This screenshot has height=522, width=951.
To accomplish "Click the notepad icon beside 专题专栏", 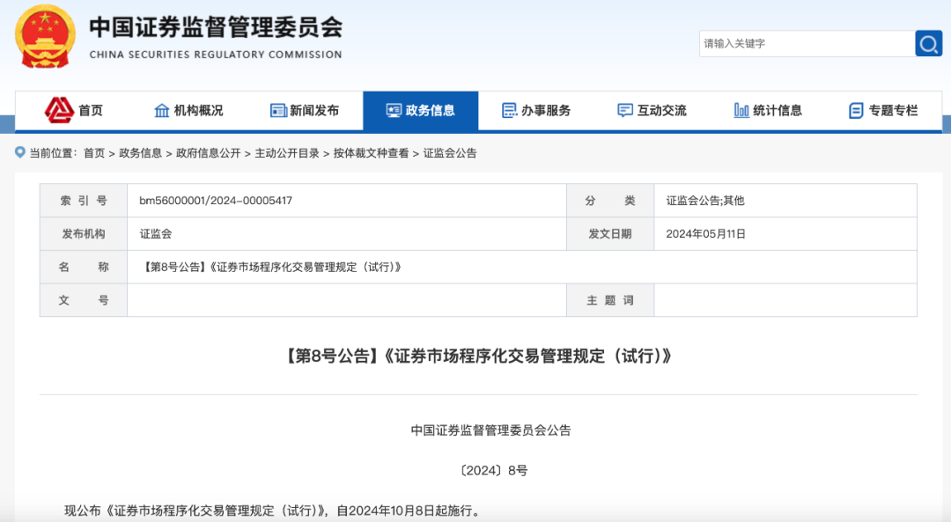I will pos(856,110).
